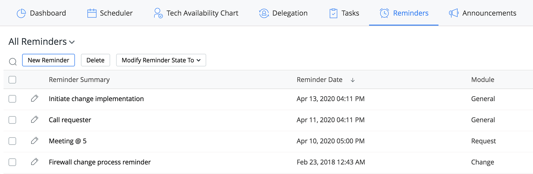The image size is (533, 174).
Task: Click the Scheduler calendar icon
Action: tap(92, 13)
